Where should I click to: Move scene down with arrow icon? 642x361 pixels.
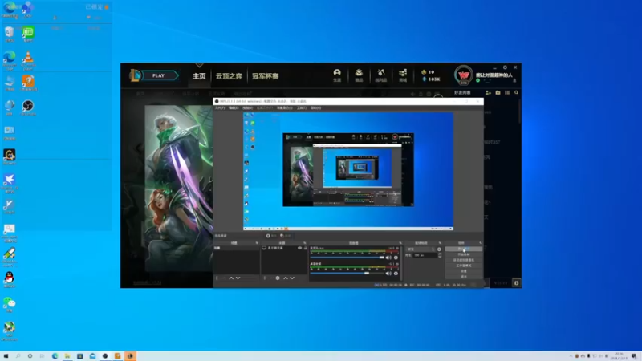pyautogui.click(x=238, y=278)
